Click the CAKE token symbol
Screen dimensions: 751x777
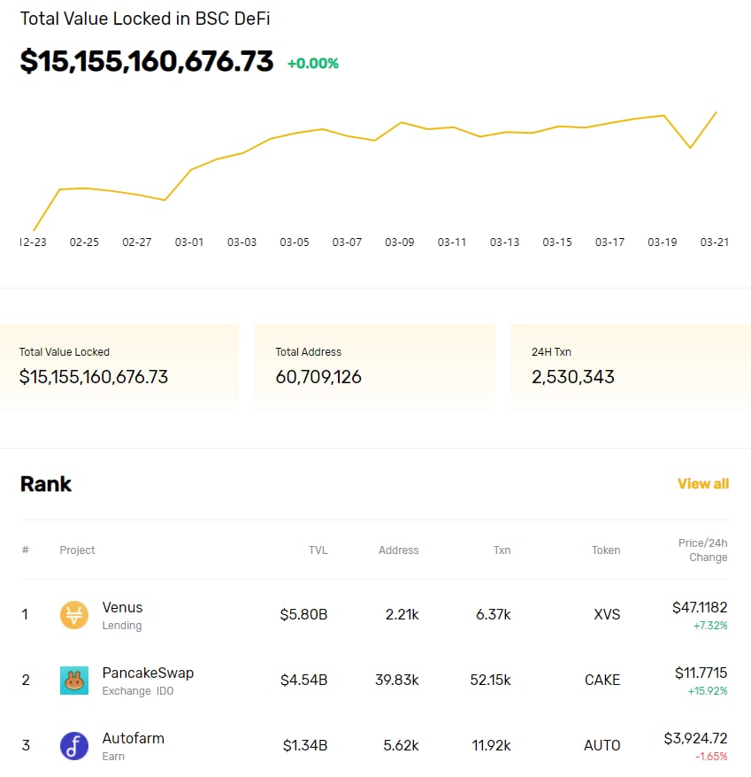pyautogui.click(x=602, y=681)
